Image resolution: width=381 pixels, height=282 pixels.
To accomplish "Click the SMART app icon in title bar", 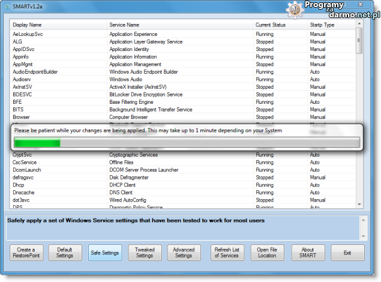I will tap(8, 7).
